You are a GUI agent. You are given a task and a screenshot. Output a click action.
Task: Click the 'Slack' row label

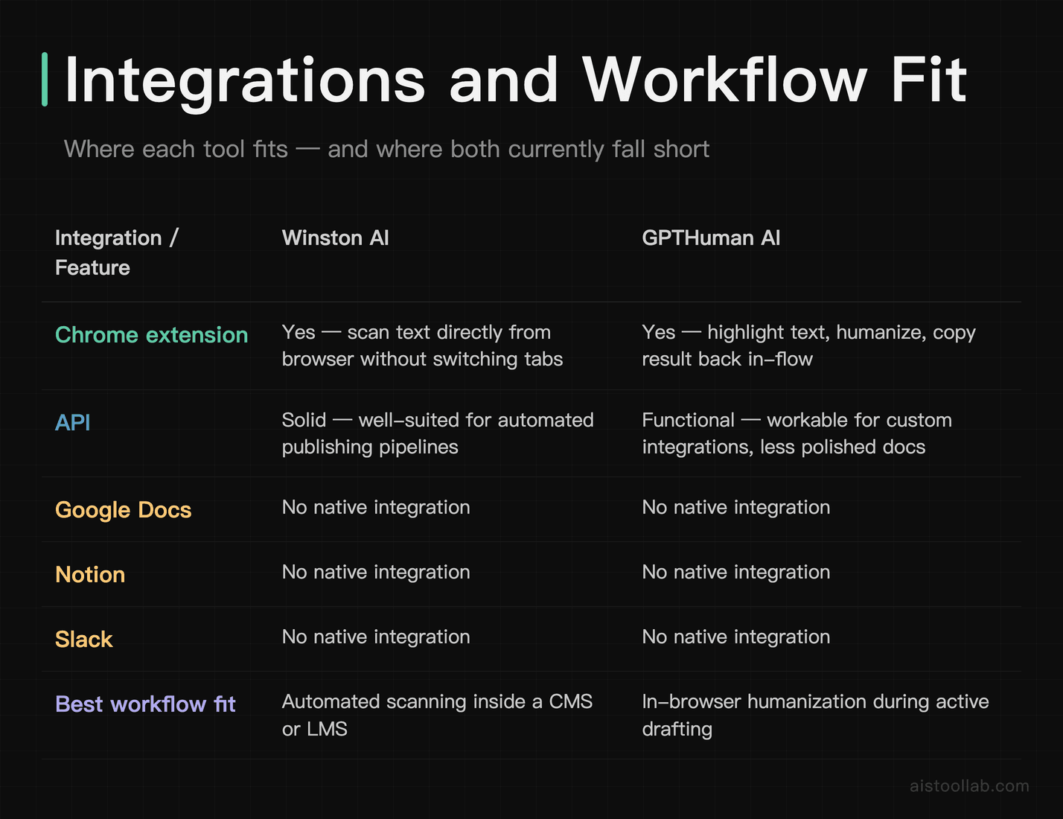coord(83,640)
